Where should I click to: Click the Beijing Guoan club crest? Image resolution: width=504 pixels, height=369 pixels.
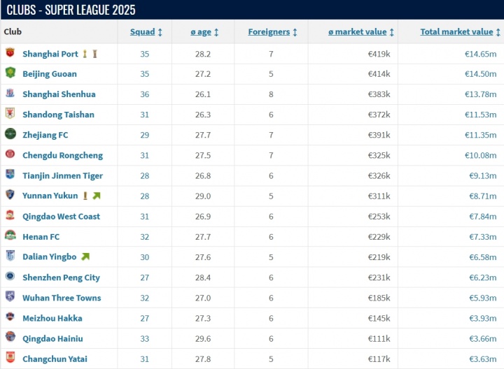click(x=10, y=74)
